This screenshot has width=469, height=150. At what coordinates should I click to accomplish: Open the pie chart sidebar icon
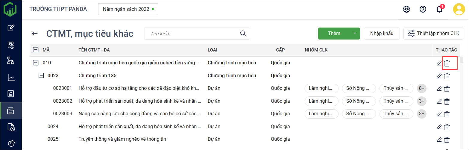click(11, 143)
